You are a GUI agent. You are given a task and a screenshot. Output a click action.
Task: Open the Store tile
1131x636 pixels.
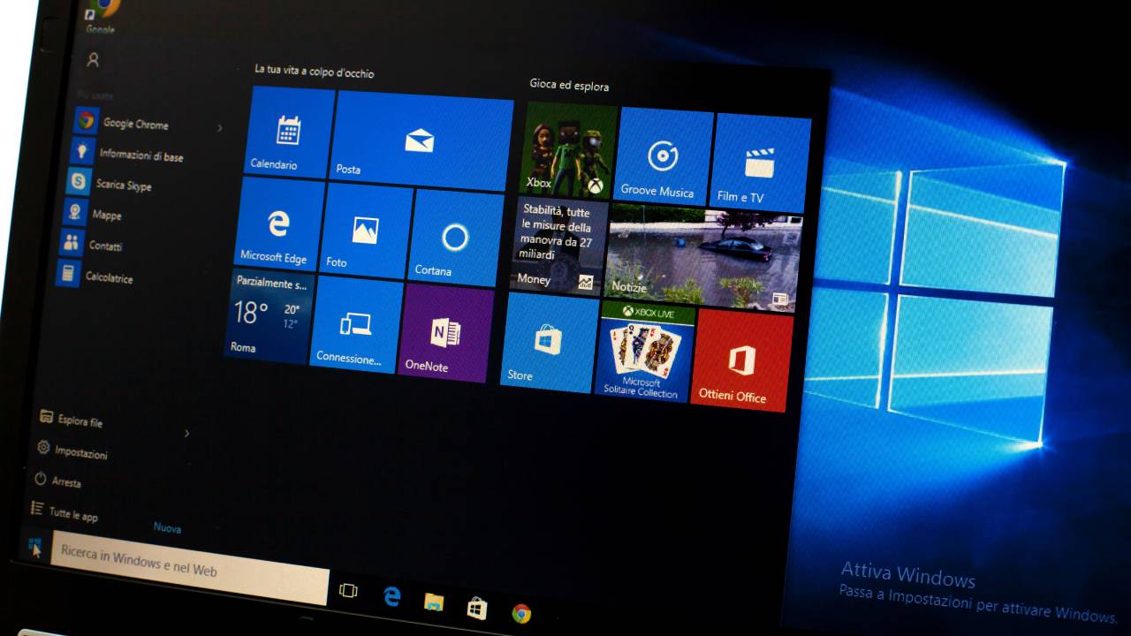tap(549, 343)
